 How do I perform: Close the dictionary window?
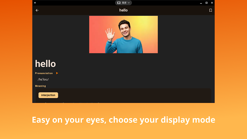[x=212, y=3]
